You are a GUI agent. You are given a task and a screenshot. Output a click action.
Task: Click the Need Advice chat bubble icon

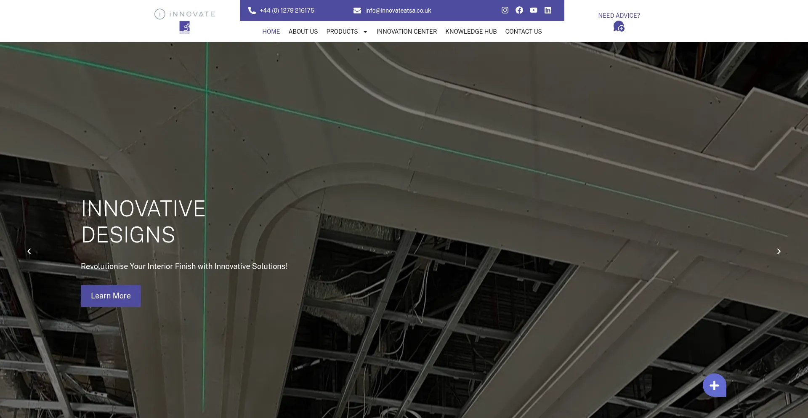(x=619, y=27)
